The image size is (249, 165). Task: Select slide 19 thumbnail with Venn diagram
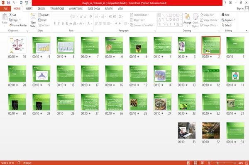[41, 74]
